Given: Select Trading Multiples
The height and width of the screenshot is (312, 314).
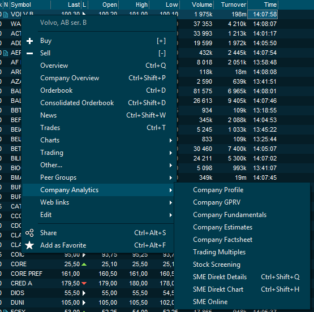Looking at the screenshot, I should 242,252.
